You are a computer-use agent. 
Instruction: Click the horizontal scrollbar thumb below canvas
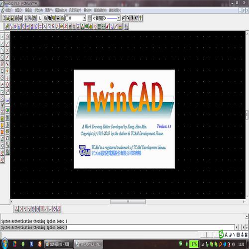[128, 202]
